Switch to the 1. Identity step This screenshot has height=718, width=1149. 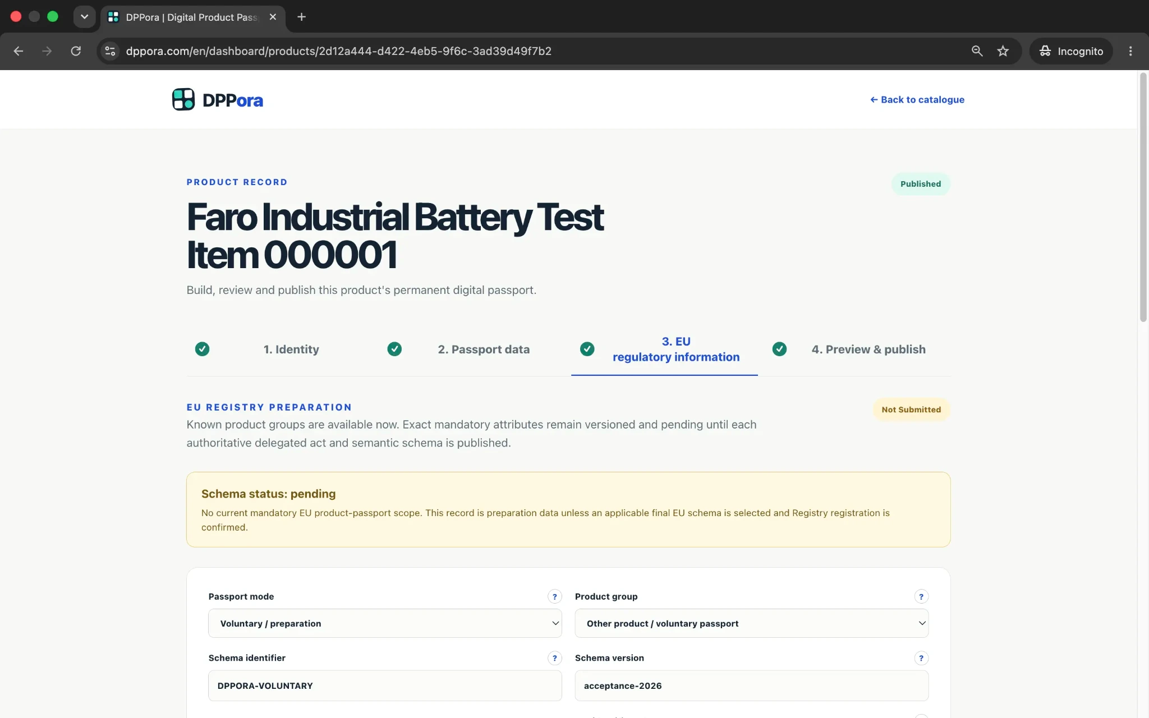(x=291, y=349)
